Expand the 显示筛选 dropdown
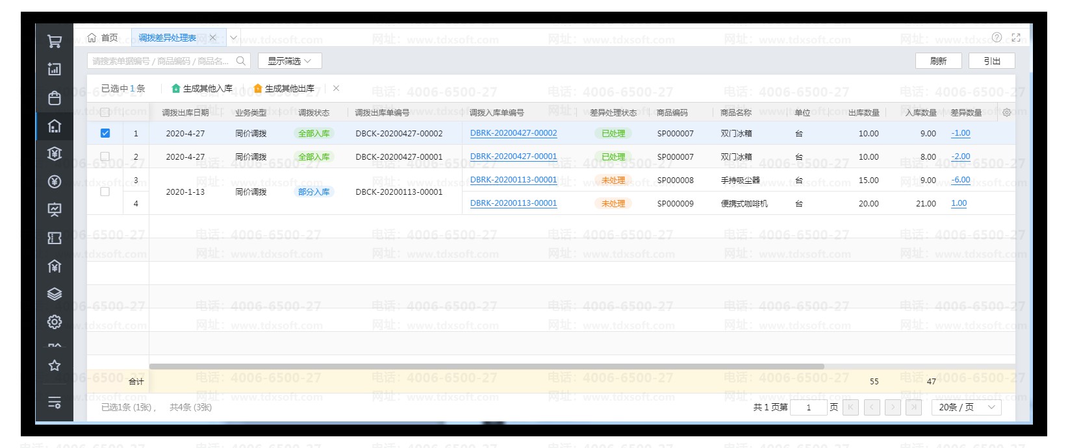The height and width of the screenshot is (448, 1068). coord(290,61)
